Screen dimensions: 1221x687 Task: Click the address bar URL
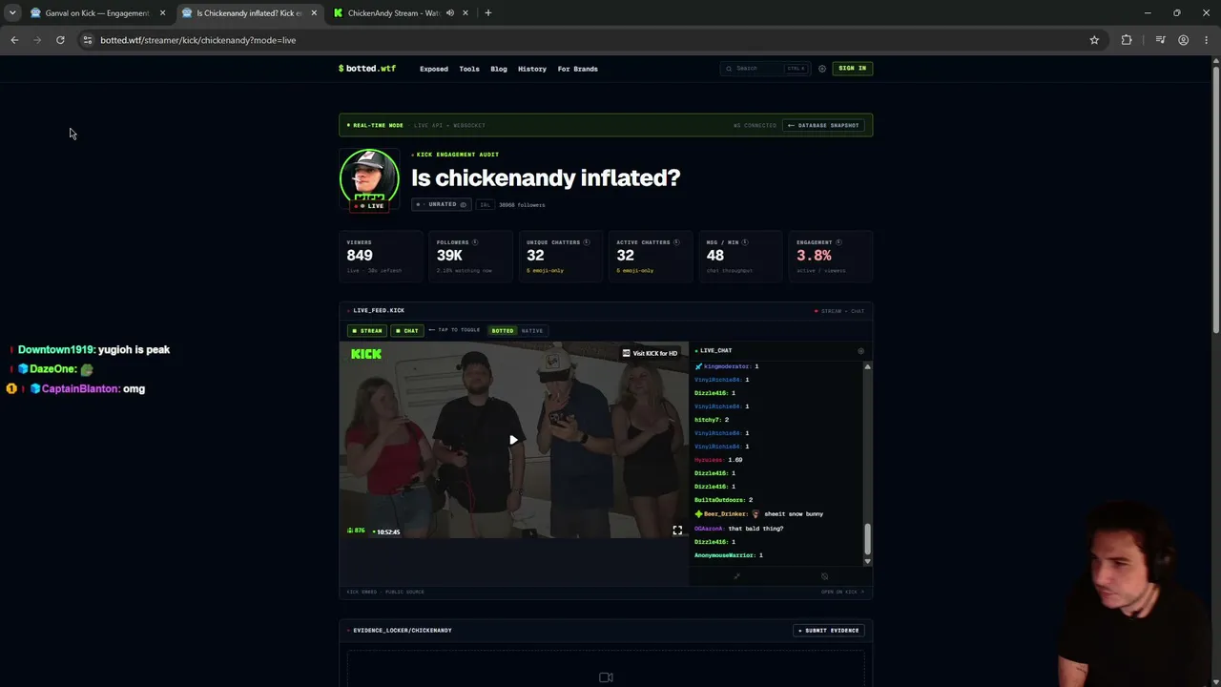tap(198, 40)
